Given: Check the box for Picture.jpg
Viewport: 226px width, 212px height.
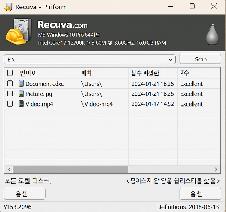Looking at the screenshot, I should pos(10,94).
